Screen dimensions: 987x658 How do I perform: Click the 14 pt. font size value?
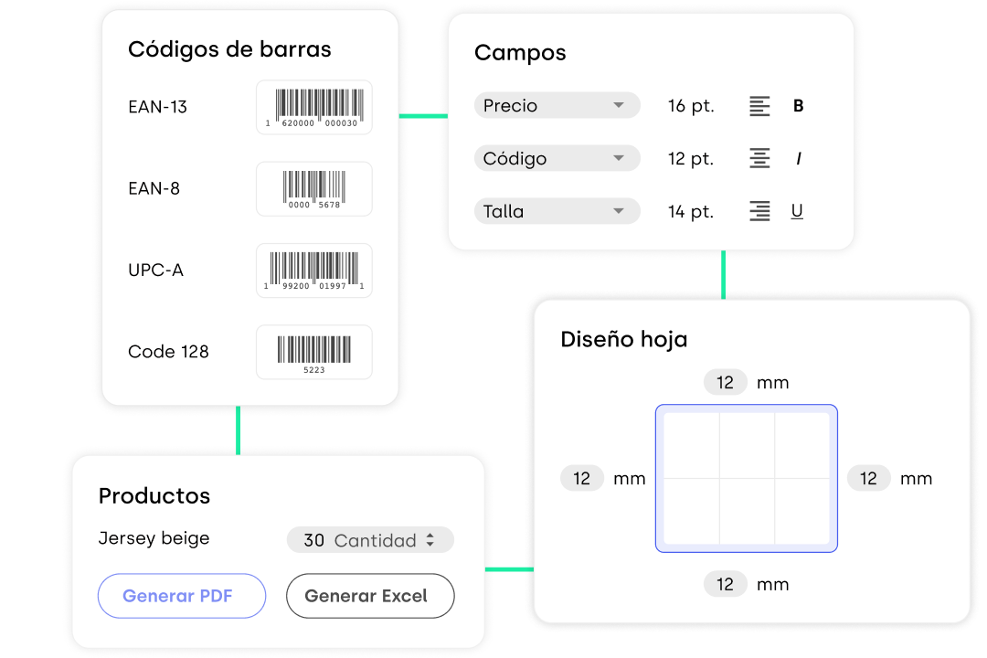click(691, 212)
